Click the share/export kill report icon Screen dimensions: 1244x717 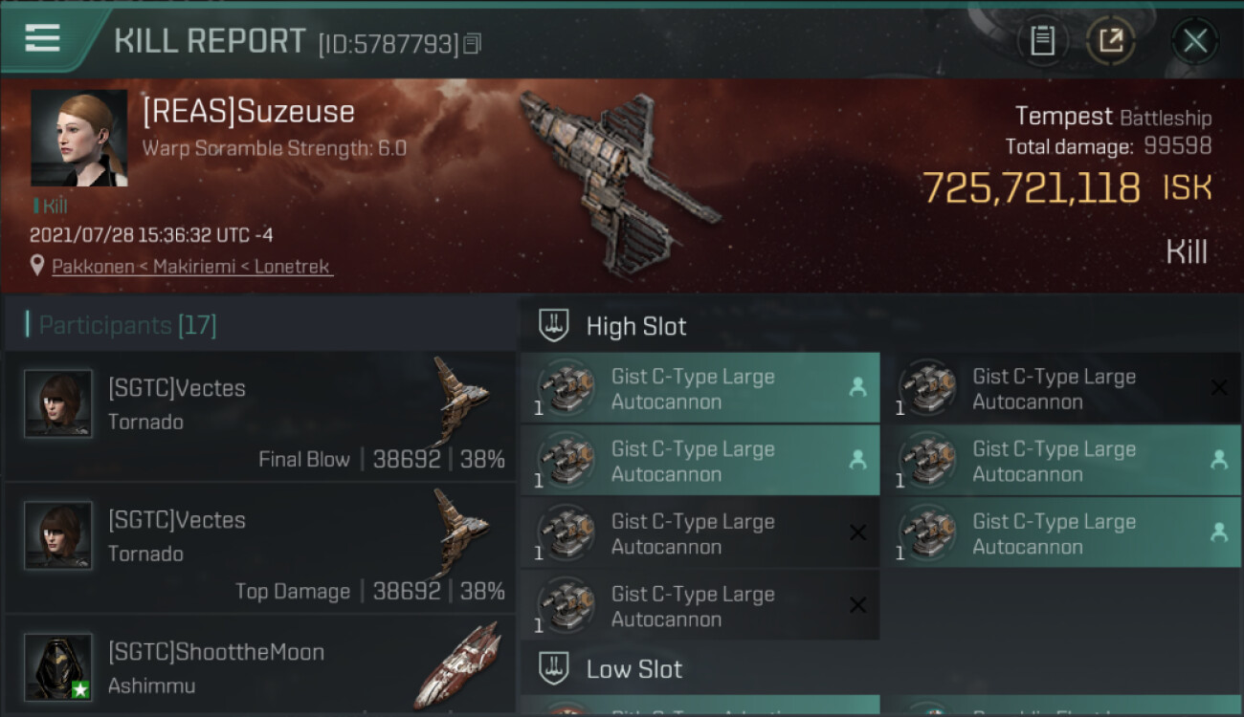pyautogui.click(x=1111, y=41)
